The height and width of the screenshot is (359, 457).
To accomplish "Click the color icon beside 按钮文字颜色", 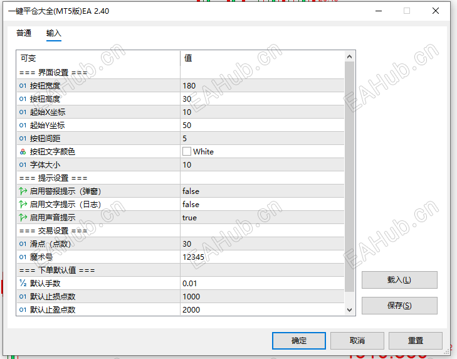I will pos(23,152).
